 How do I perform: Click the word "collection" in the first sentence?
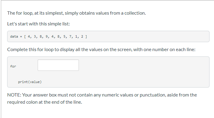click(x=134, y=13)
